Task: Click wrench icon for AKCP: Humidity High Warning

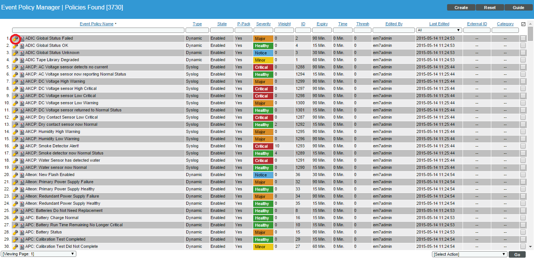Action: (15, 132)
